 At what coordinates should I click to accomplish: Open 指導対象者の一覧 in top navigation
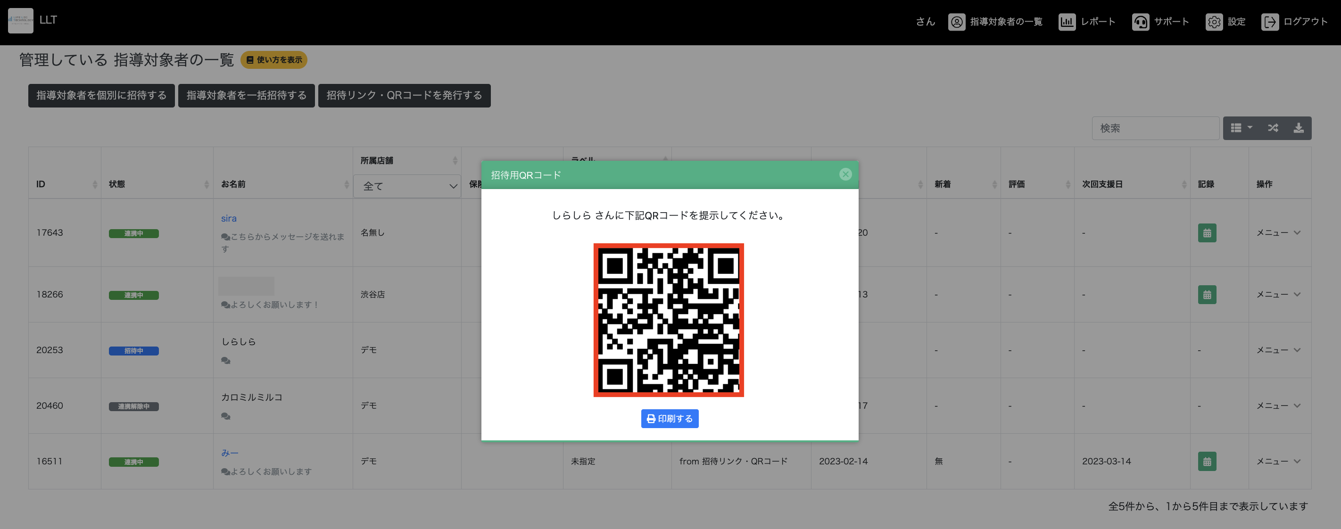click(995, 22)
